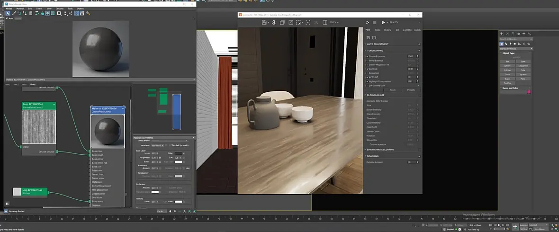Switch to the LightMix tab

tap(407, 30)
